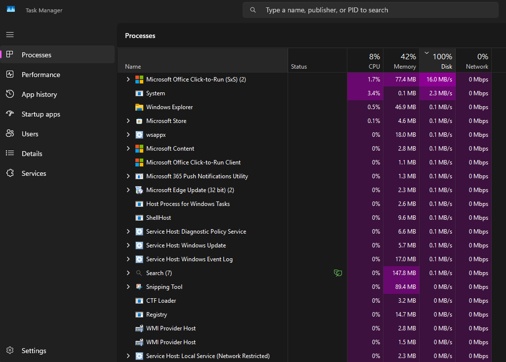Viewport: 506px width, 362px height.
Task: Expand Microsoft 365 Push Notifications Utility
Action: (128, 176)
